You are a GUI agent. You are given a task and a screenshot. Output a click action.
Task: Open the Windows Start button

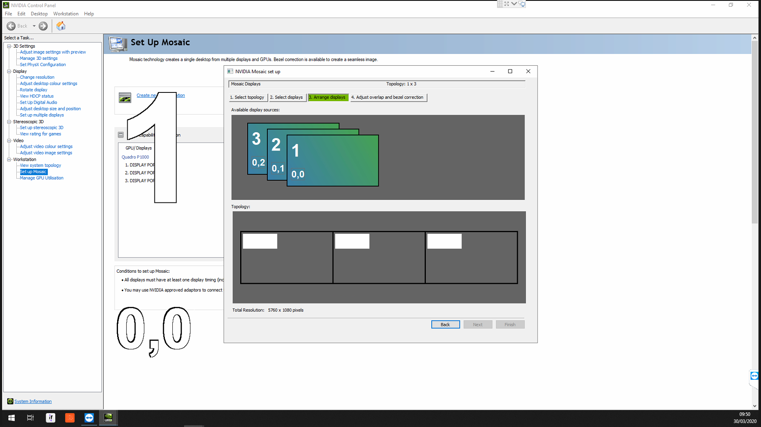click(x=11, y=418)
